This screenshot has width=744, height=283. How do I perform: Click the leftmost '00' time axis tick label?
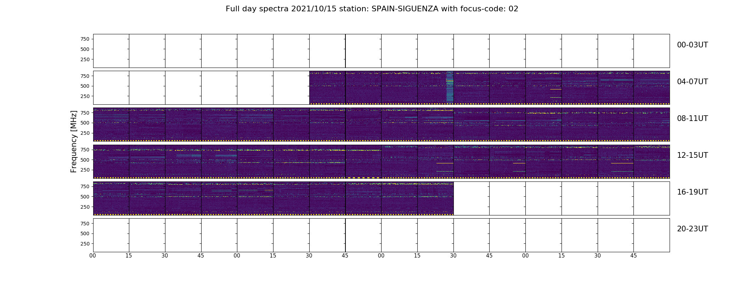pyautogui.click(x=93, y=256)
